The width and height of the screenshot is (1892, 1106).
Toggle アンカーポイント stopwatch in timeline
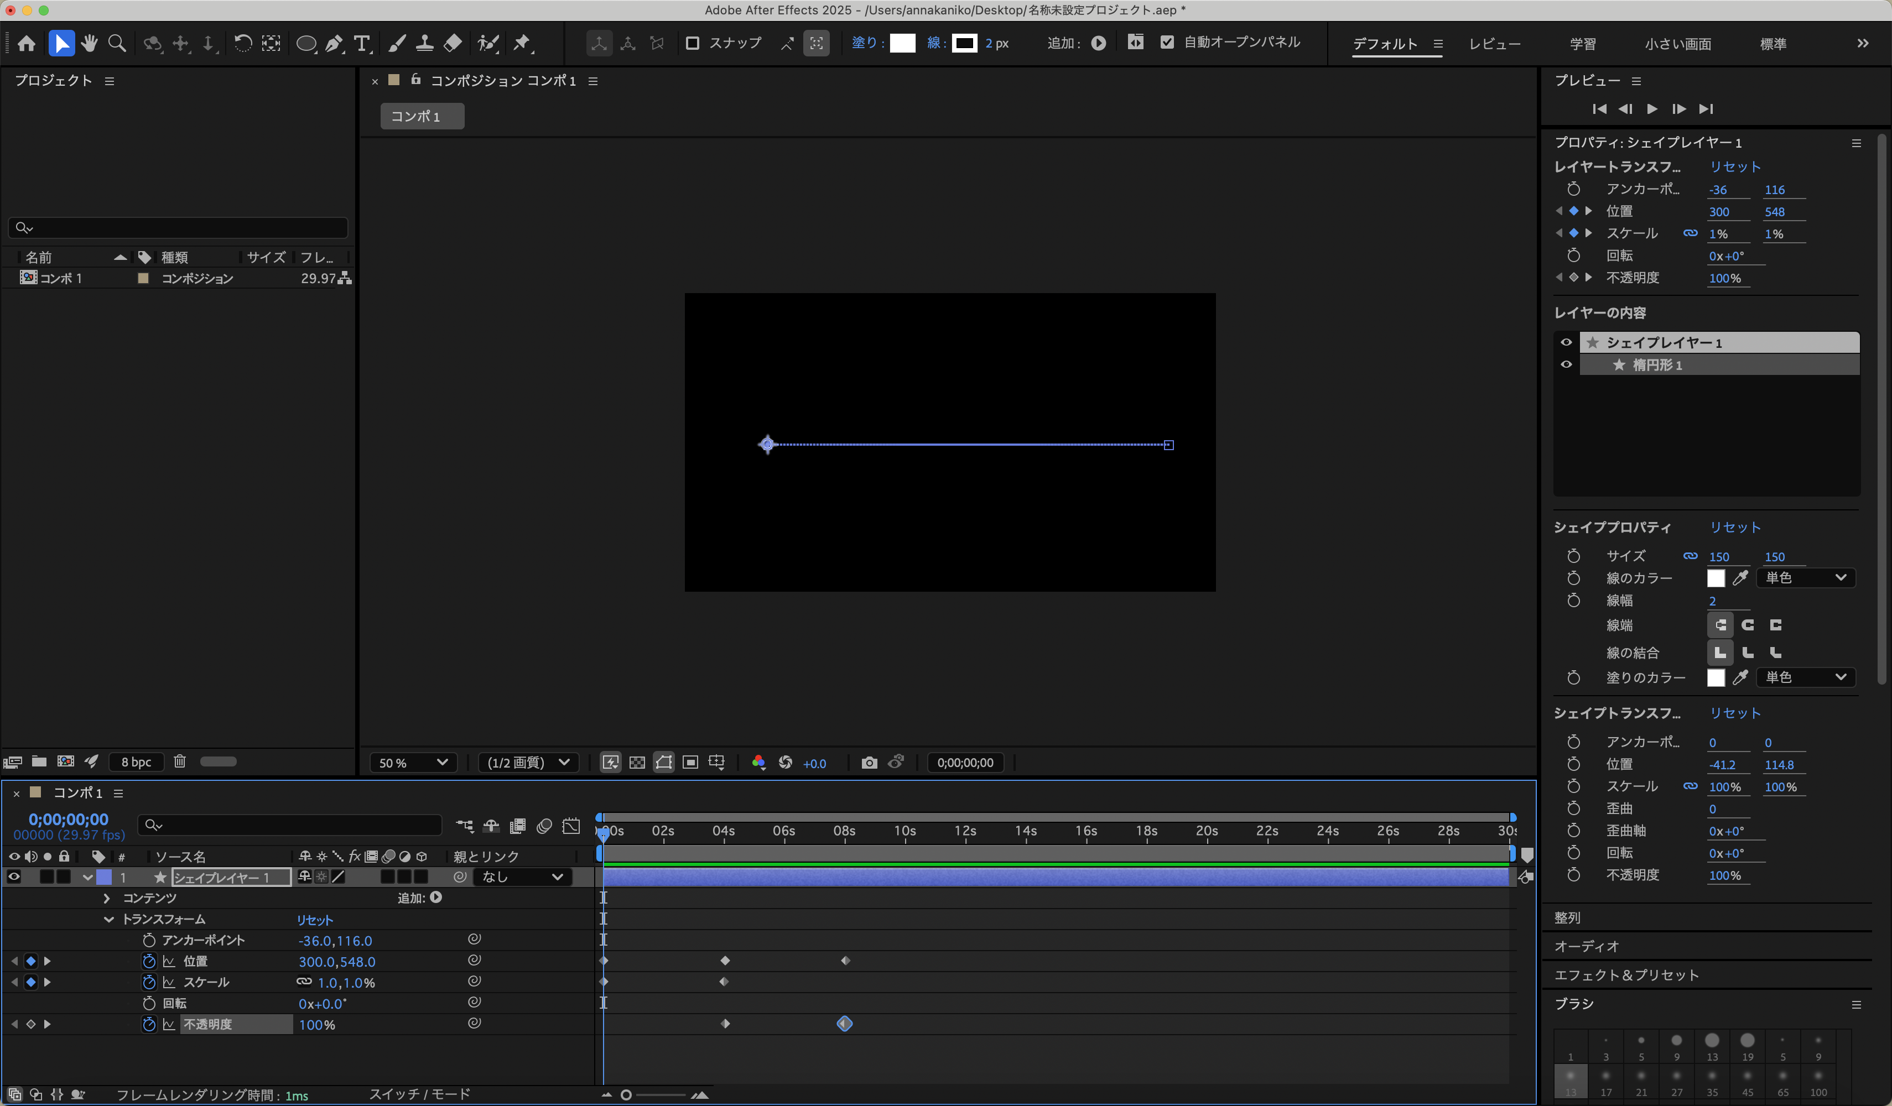pyautogui.click(x=149, y=940)
